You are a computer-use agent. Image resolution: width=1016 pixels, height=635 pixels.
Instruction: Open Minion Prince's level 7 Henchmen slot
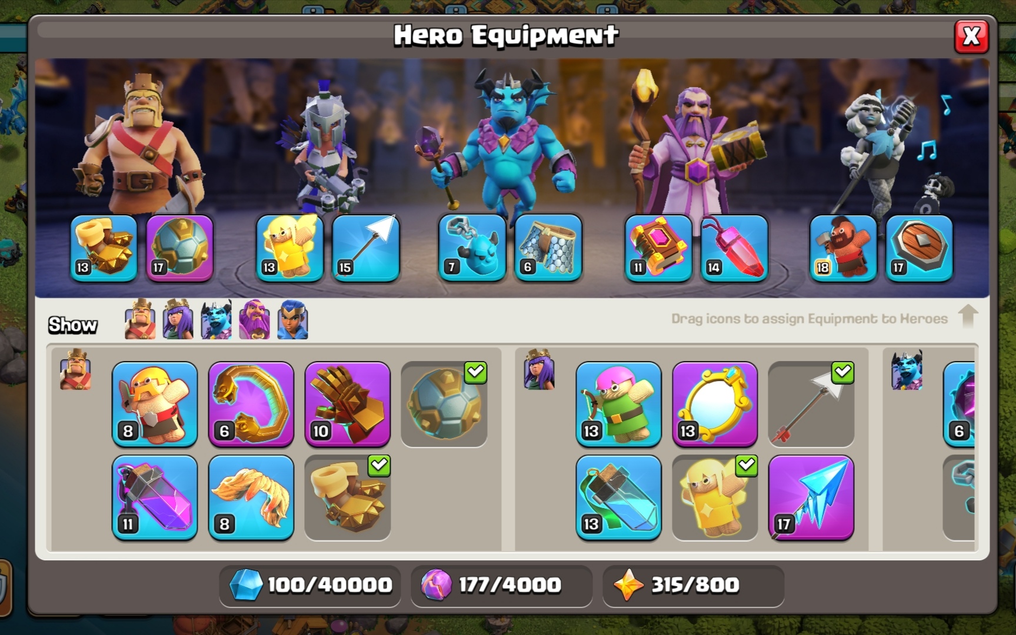click(472, 248)
